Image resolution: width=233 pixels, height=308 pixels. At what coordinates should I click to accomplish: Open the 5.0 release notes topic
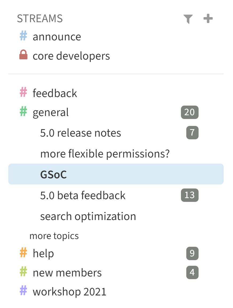point(81,133)
